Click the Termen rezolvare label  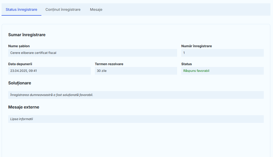(109, 64)
